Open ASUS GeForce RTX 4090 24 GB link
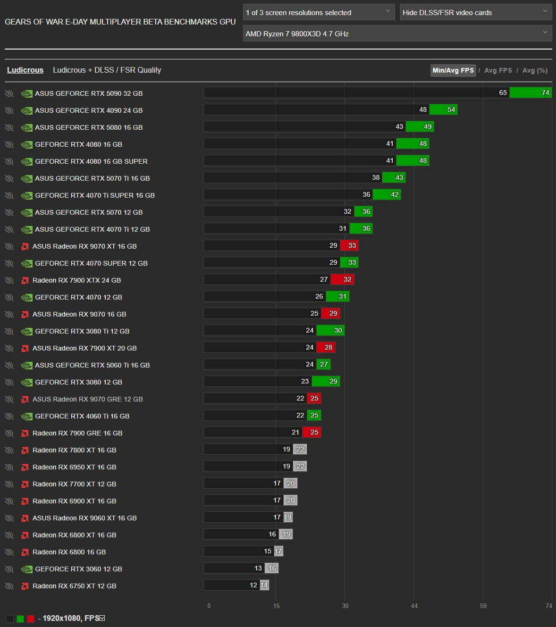556x627 pixels. [x=89, y=110]
